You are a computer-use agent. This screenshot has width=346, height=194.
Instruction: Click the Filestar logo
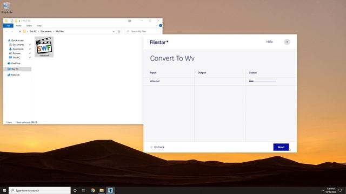[x=159, y=42]
